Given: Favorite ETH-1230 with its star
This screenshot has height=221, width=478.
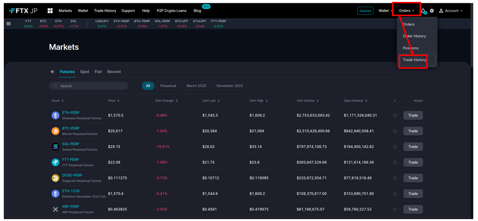Looking at the screenshot, I should [395, 193].
